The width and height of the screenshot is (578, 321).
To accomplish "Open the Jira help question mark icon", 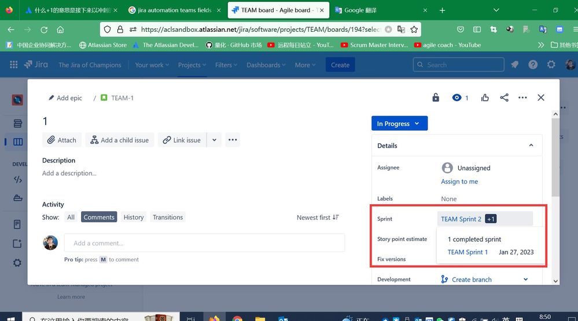I will [533, 65].
